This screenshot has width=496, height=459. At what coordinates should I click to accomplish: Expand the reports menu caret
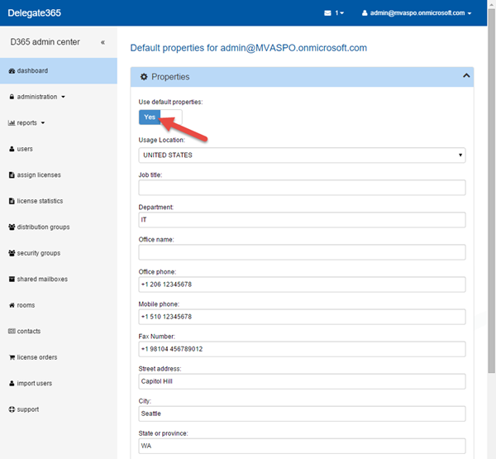[43, 123]
